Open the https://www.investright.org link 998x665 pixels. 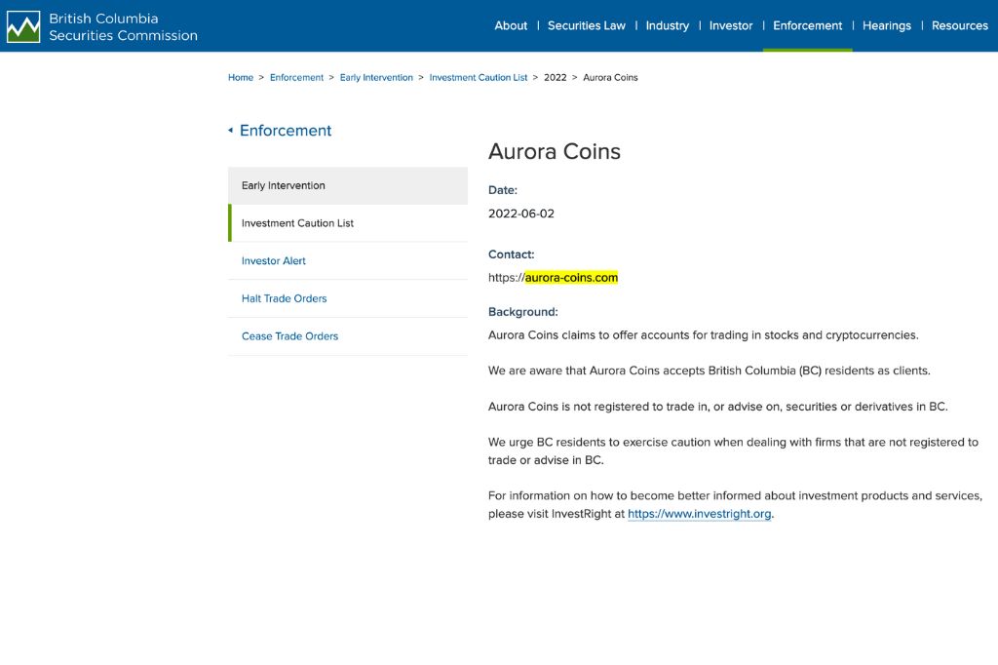[x=700, y=514]
